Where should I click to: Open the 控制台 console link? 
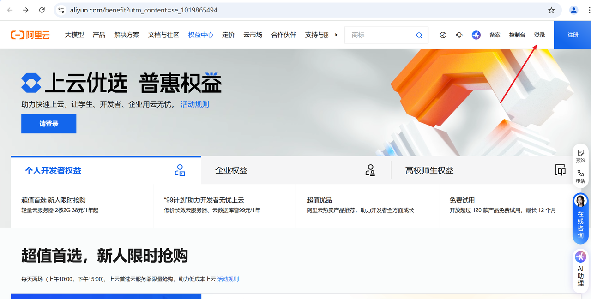point(517,35)
